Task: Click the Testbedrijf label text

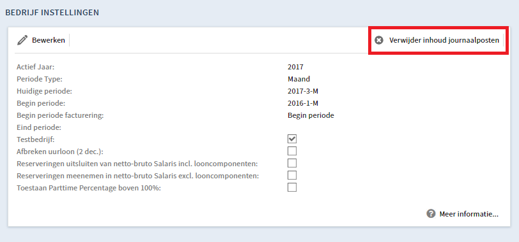Action: [35, 139]
